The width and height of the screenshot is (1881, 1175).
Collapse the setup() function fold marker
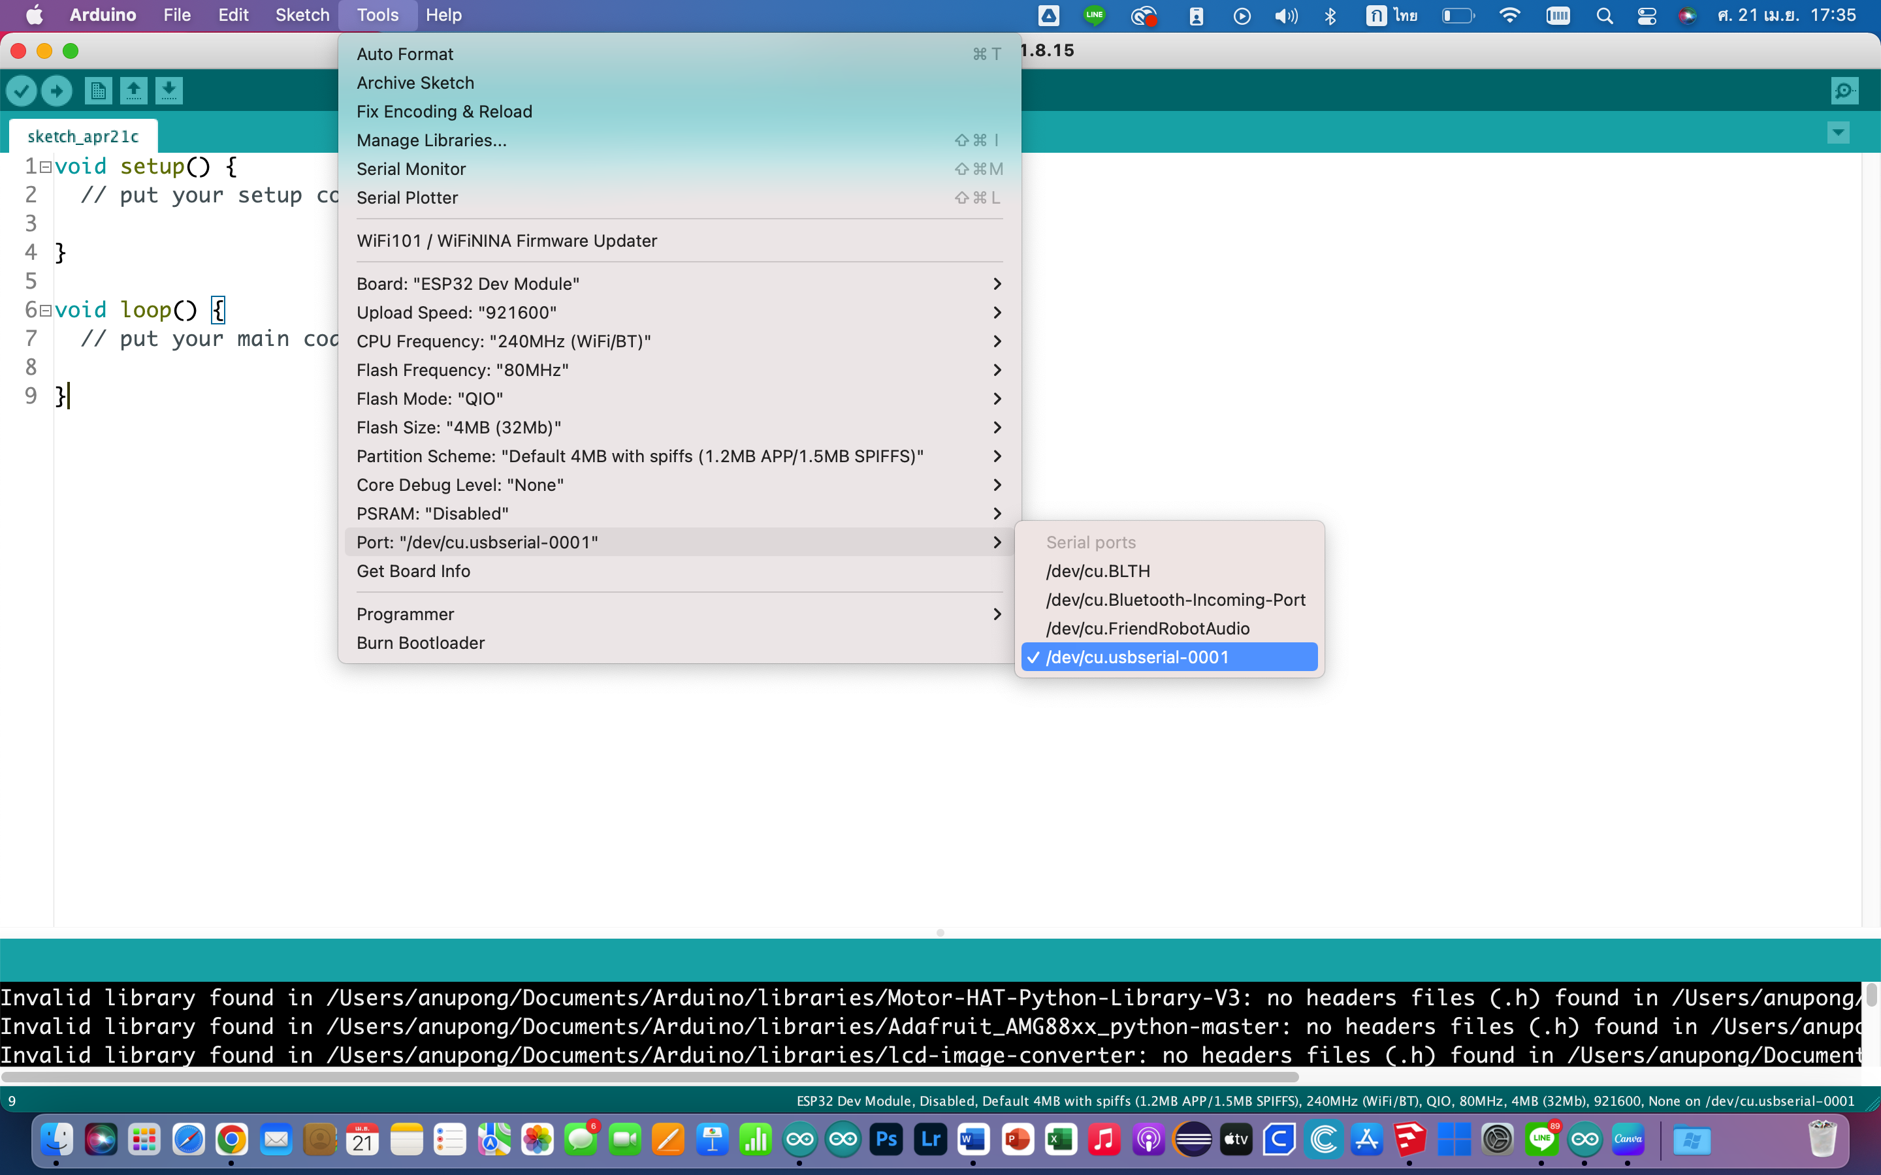(x=46, y=167)
